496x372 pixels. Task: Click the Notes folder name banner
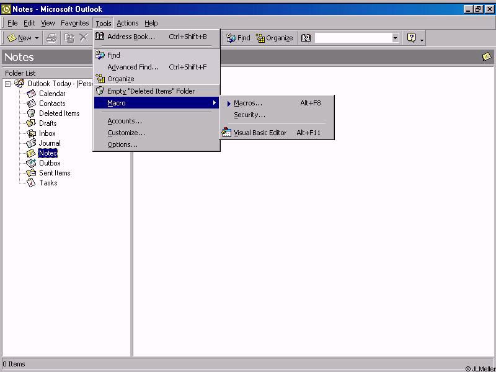pos(19,57)
